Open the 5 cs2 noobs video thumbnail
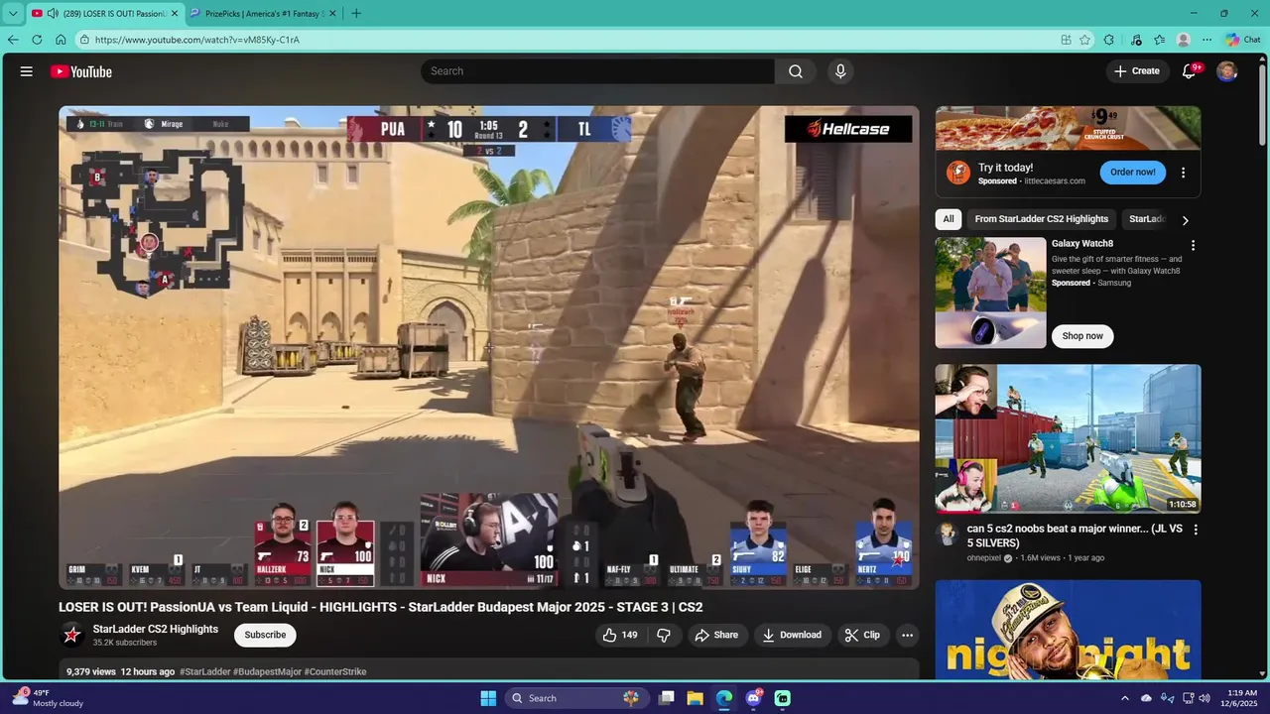 [1068, 438]
